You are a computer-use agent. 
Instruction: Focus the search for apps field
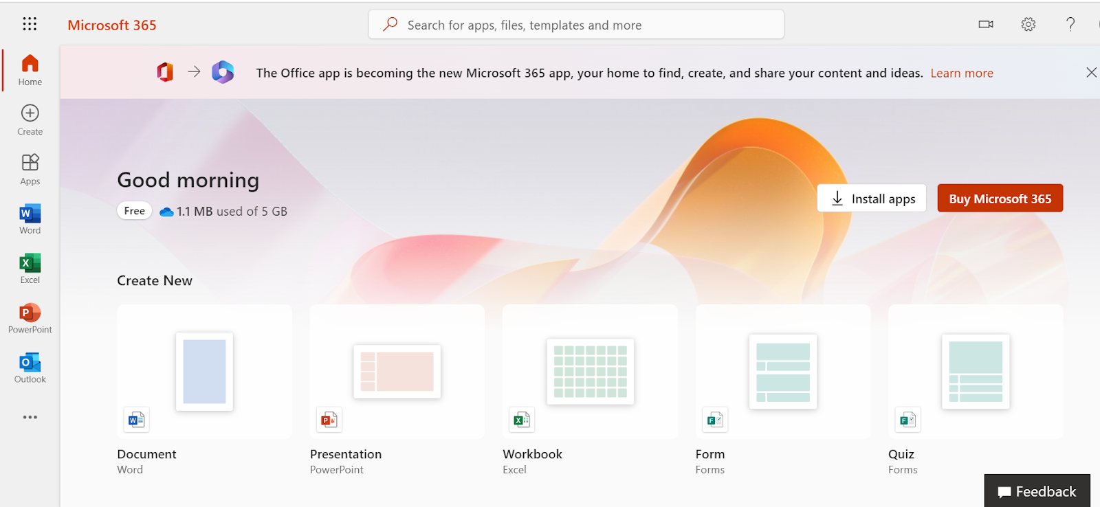pyautogui.click(x=576, y=25)
